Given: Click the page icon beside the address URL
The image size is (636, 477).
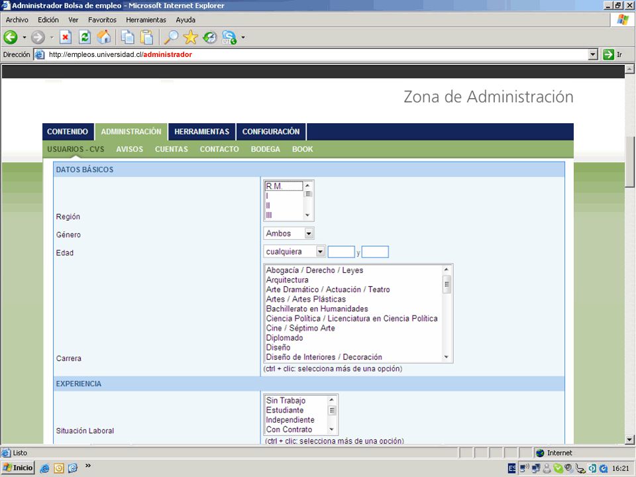Looking at the screenshot, I should point(39,54).
